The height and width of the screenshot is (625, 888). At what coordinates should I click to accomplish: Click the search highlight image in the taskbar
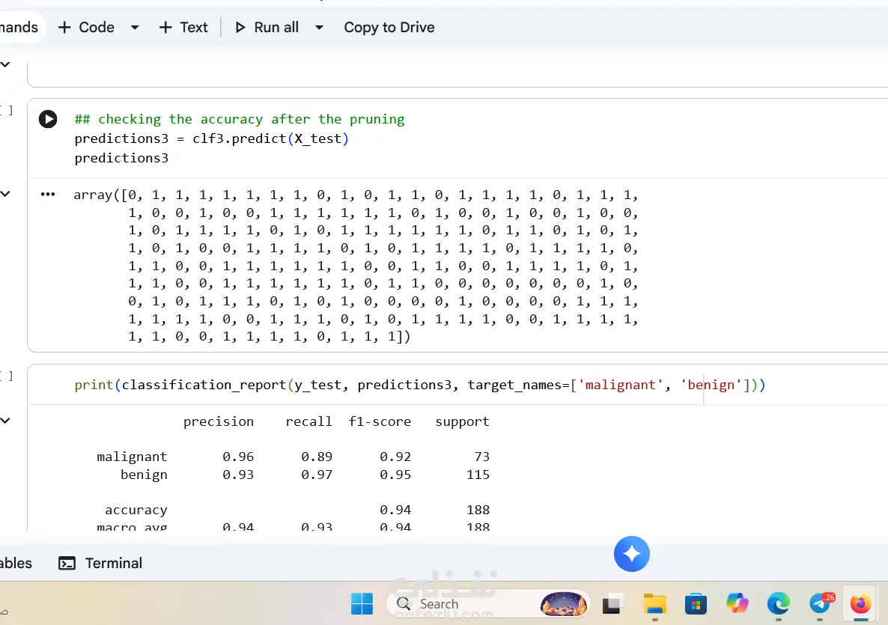pyautogui.click(x=564, y=604)
